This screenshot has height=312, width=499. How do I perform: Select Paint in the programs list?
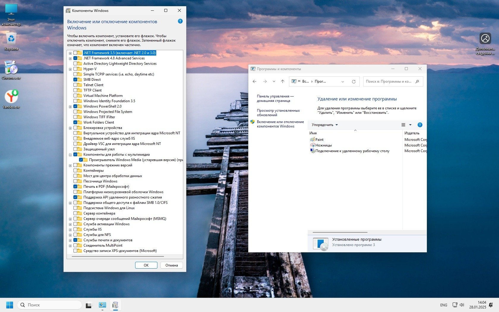[319, 139]
